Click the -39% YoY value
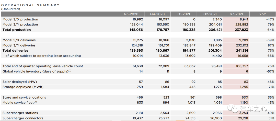Viewport: 276px width, 121px height. 270,40
